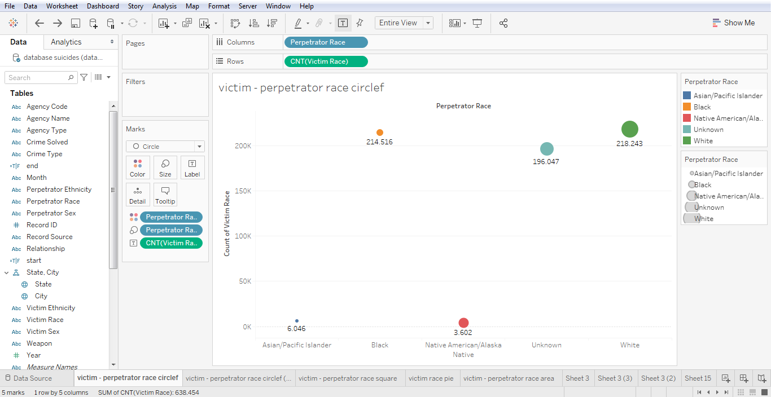Image resolution: width=771 pixels, height=397 pixels.
Task: Click the new story tab icon
Action: click(762, 378)
